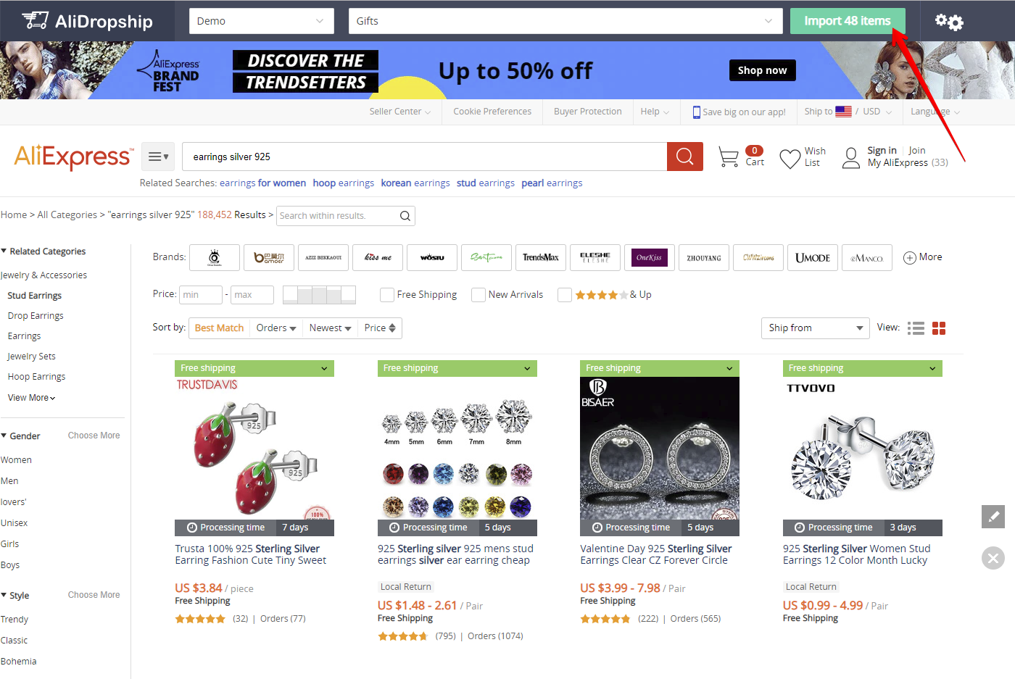Click the pencil edit floating icon

pyautogui.click(x=993, y=517)
